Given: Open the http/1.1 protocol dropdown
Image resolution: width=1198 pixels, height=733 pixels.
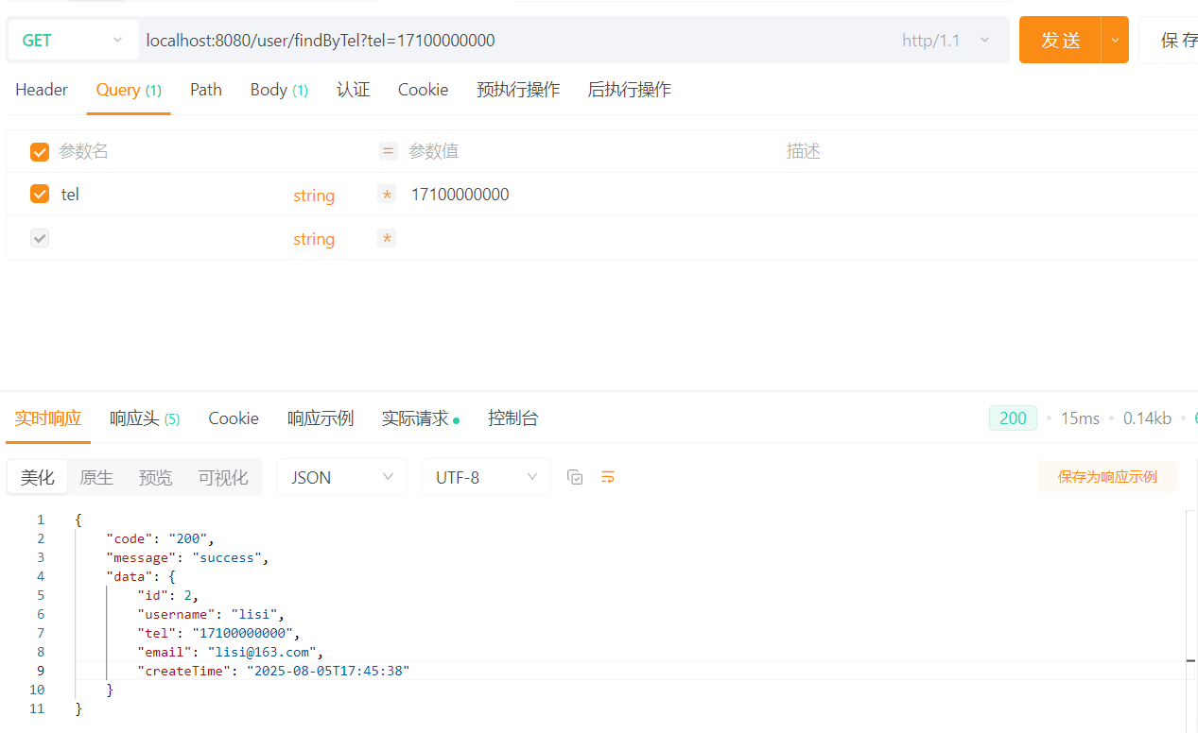Looking at the screenshot, I should [946, 41].
